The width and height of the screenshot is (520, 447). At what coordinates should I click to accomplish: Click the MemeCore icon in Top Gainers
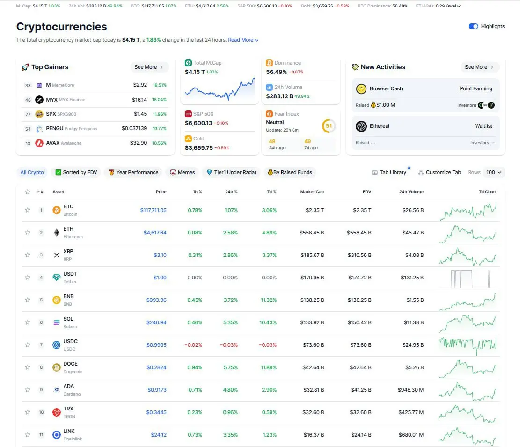[39, 85]
